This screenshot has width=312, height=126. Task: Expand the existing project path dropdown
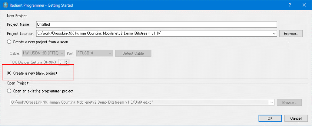point(271,102)
